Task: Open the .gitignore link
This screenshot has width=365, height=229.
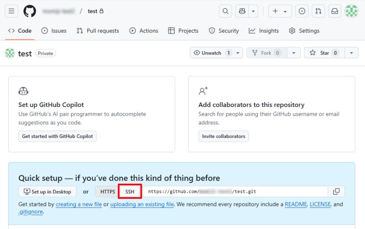Action: (31, 212)
